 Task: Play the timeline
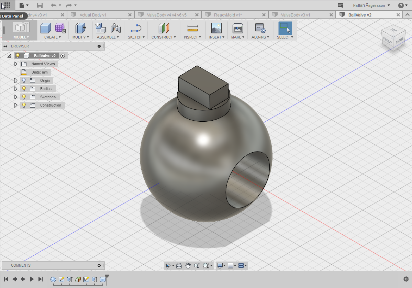click(x=32, y=279)
